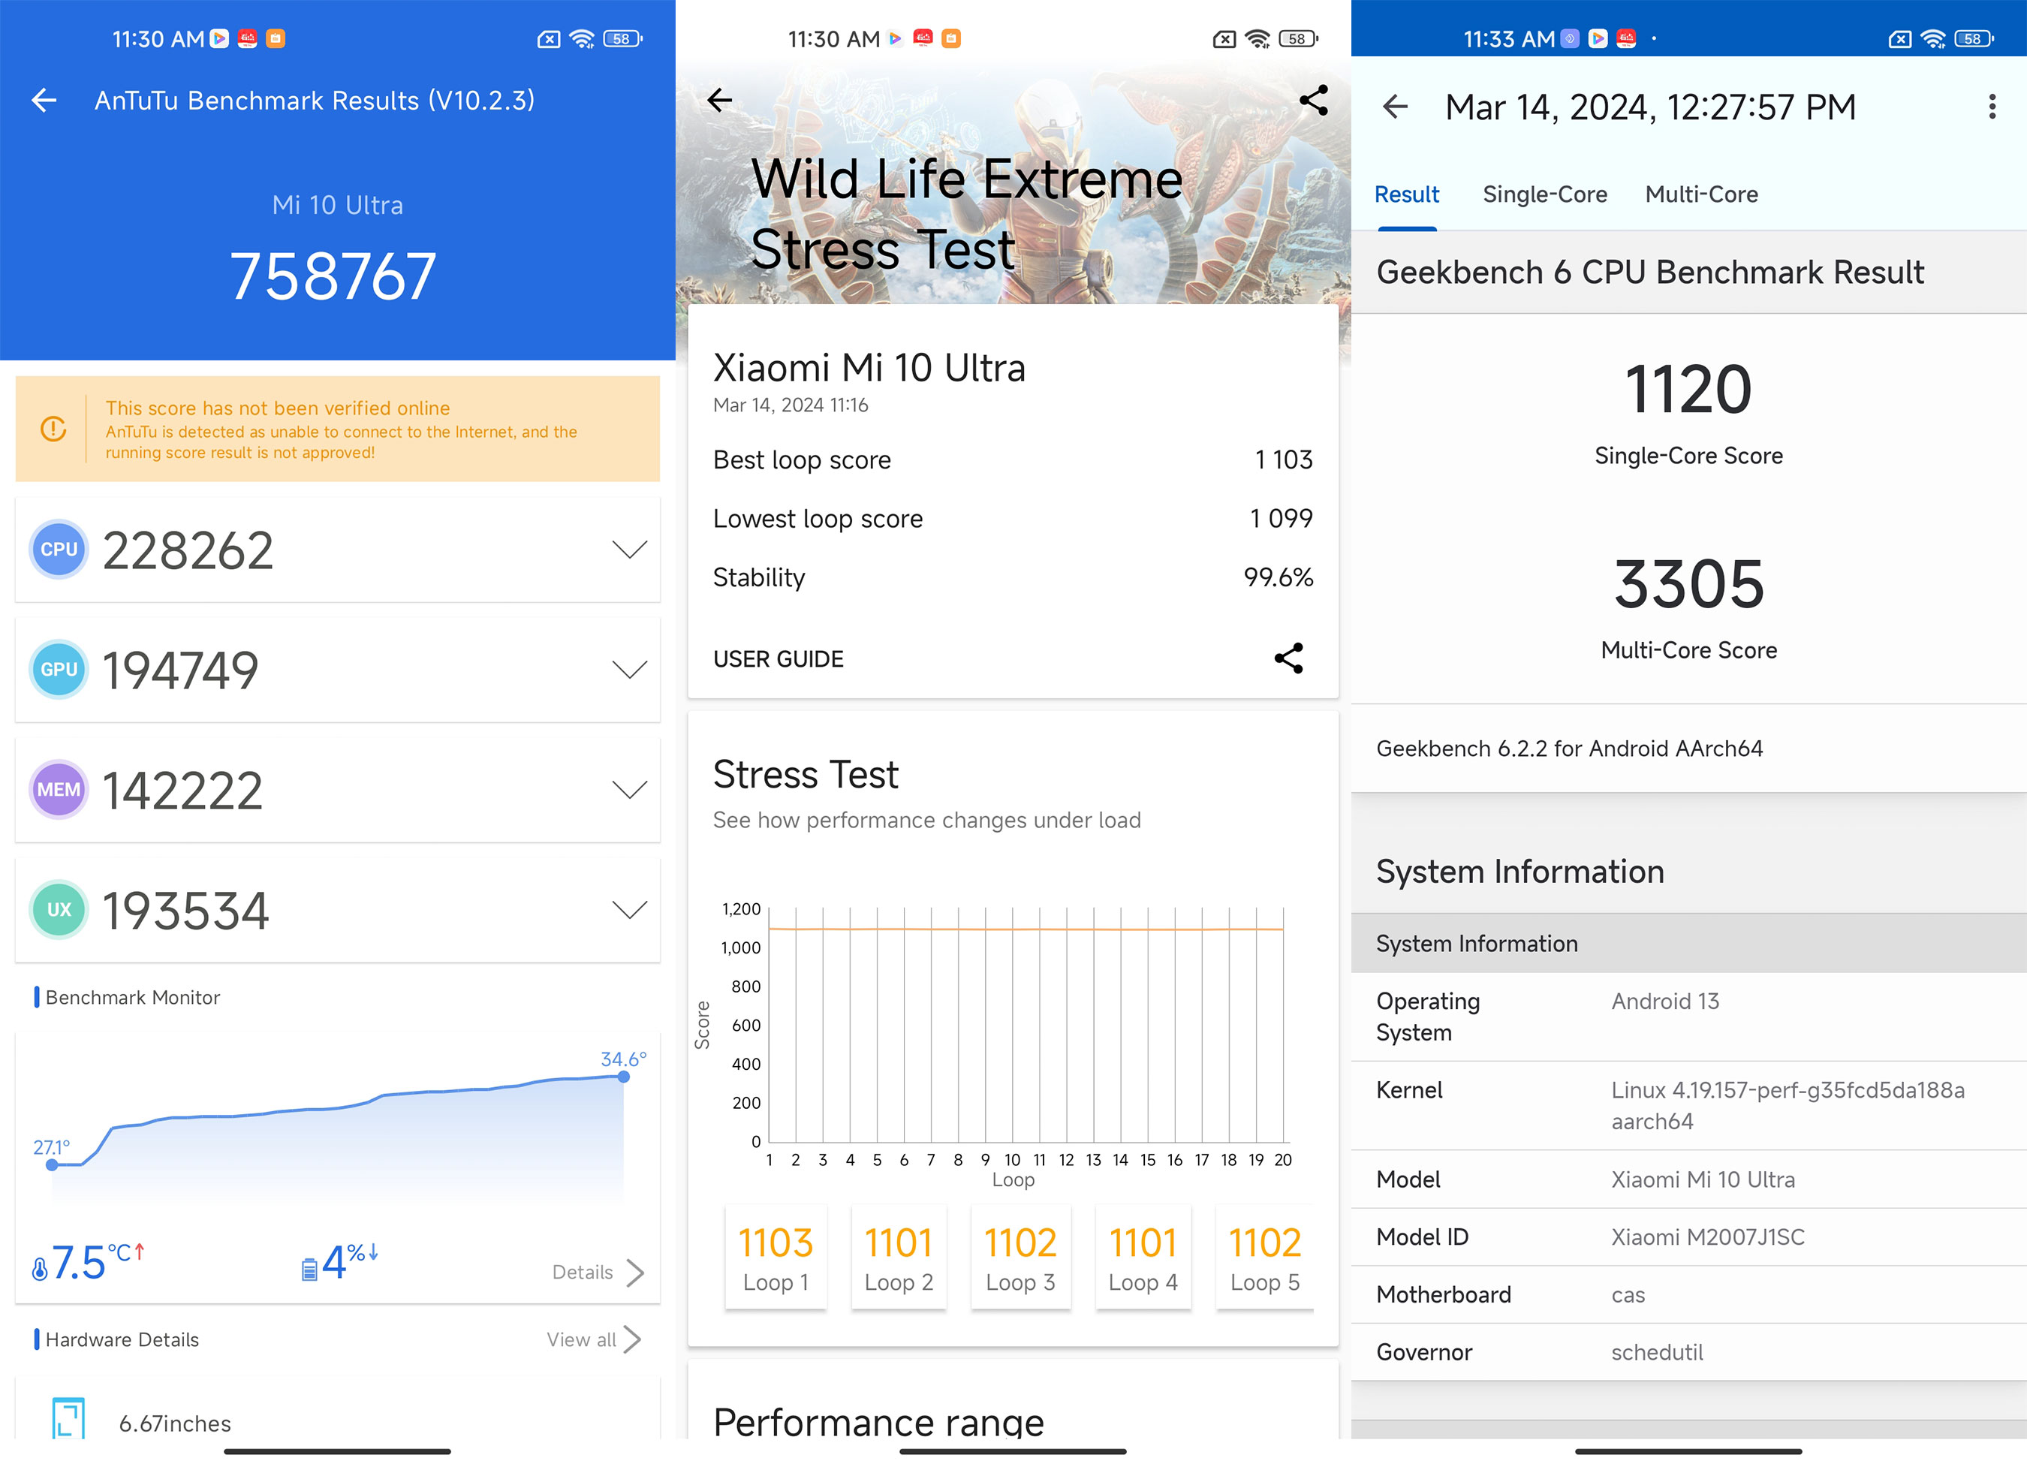Tap Model Xiaomi Mi 10 Ultra row
The height and width of the screenshot is (1464, 2027).
pyautogui.click(x=1688, y=1179)
